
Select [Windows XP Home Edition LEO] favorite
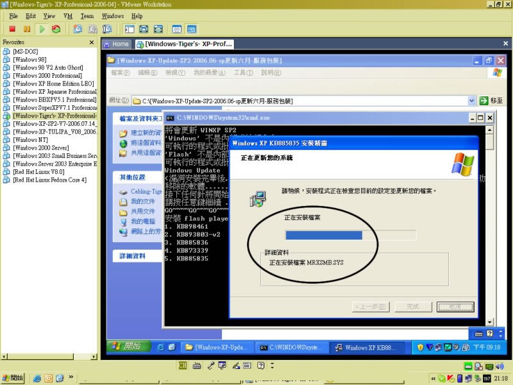click(53, 83)
